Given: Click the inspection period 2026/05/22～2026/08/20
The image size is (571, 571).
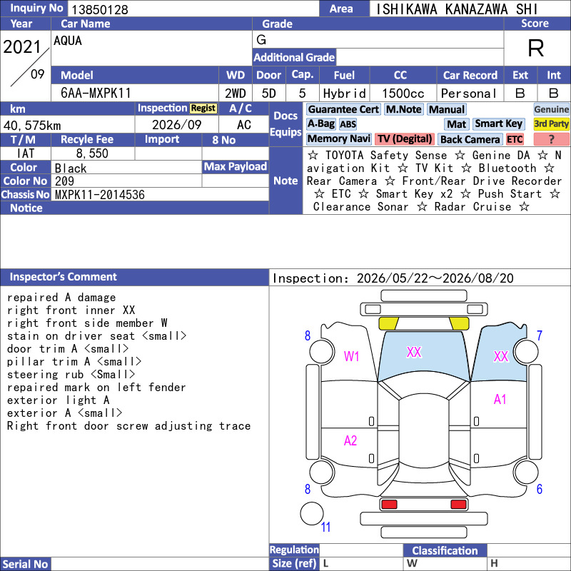Looking at the screenshot, I should click(x=435, y=278).
